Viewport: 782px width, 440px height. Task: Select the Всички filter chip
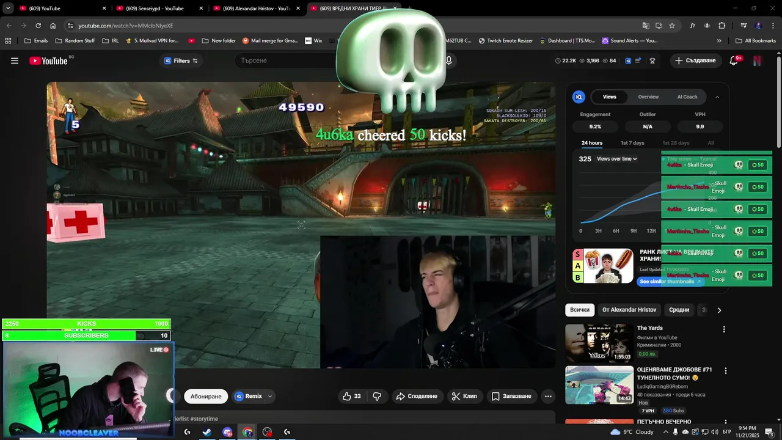tap(580, 310)
